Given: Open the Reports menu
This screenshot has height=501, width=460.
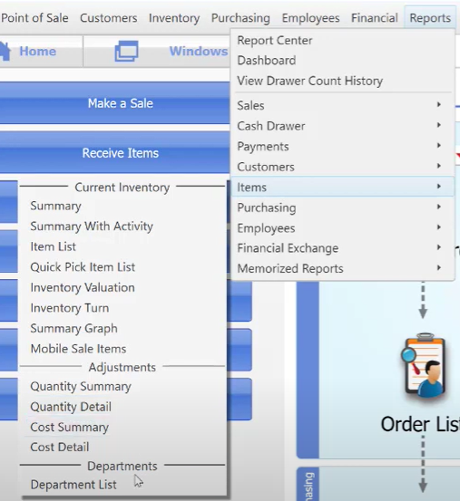Looking at the screenshot, I should coord(430,18).
